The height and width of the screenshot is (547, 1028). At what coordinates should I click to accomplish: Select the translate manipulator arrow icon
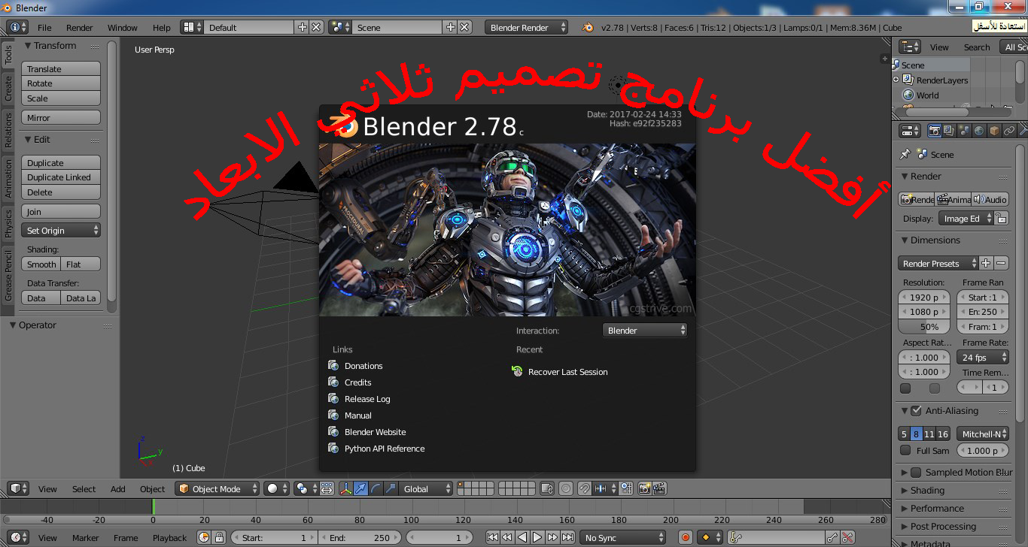[x=360, y=488]
